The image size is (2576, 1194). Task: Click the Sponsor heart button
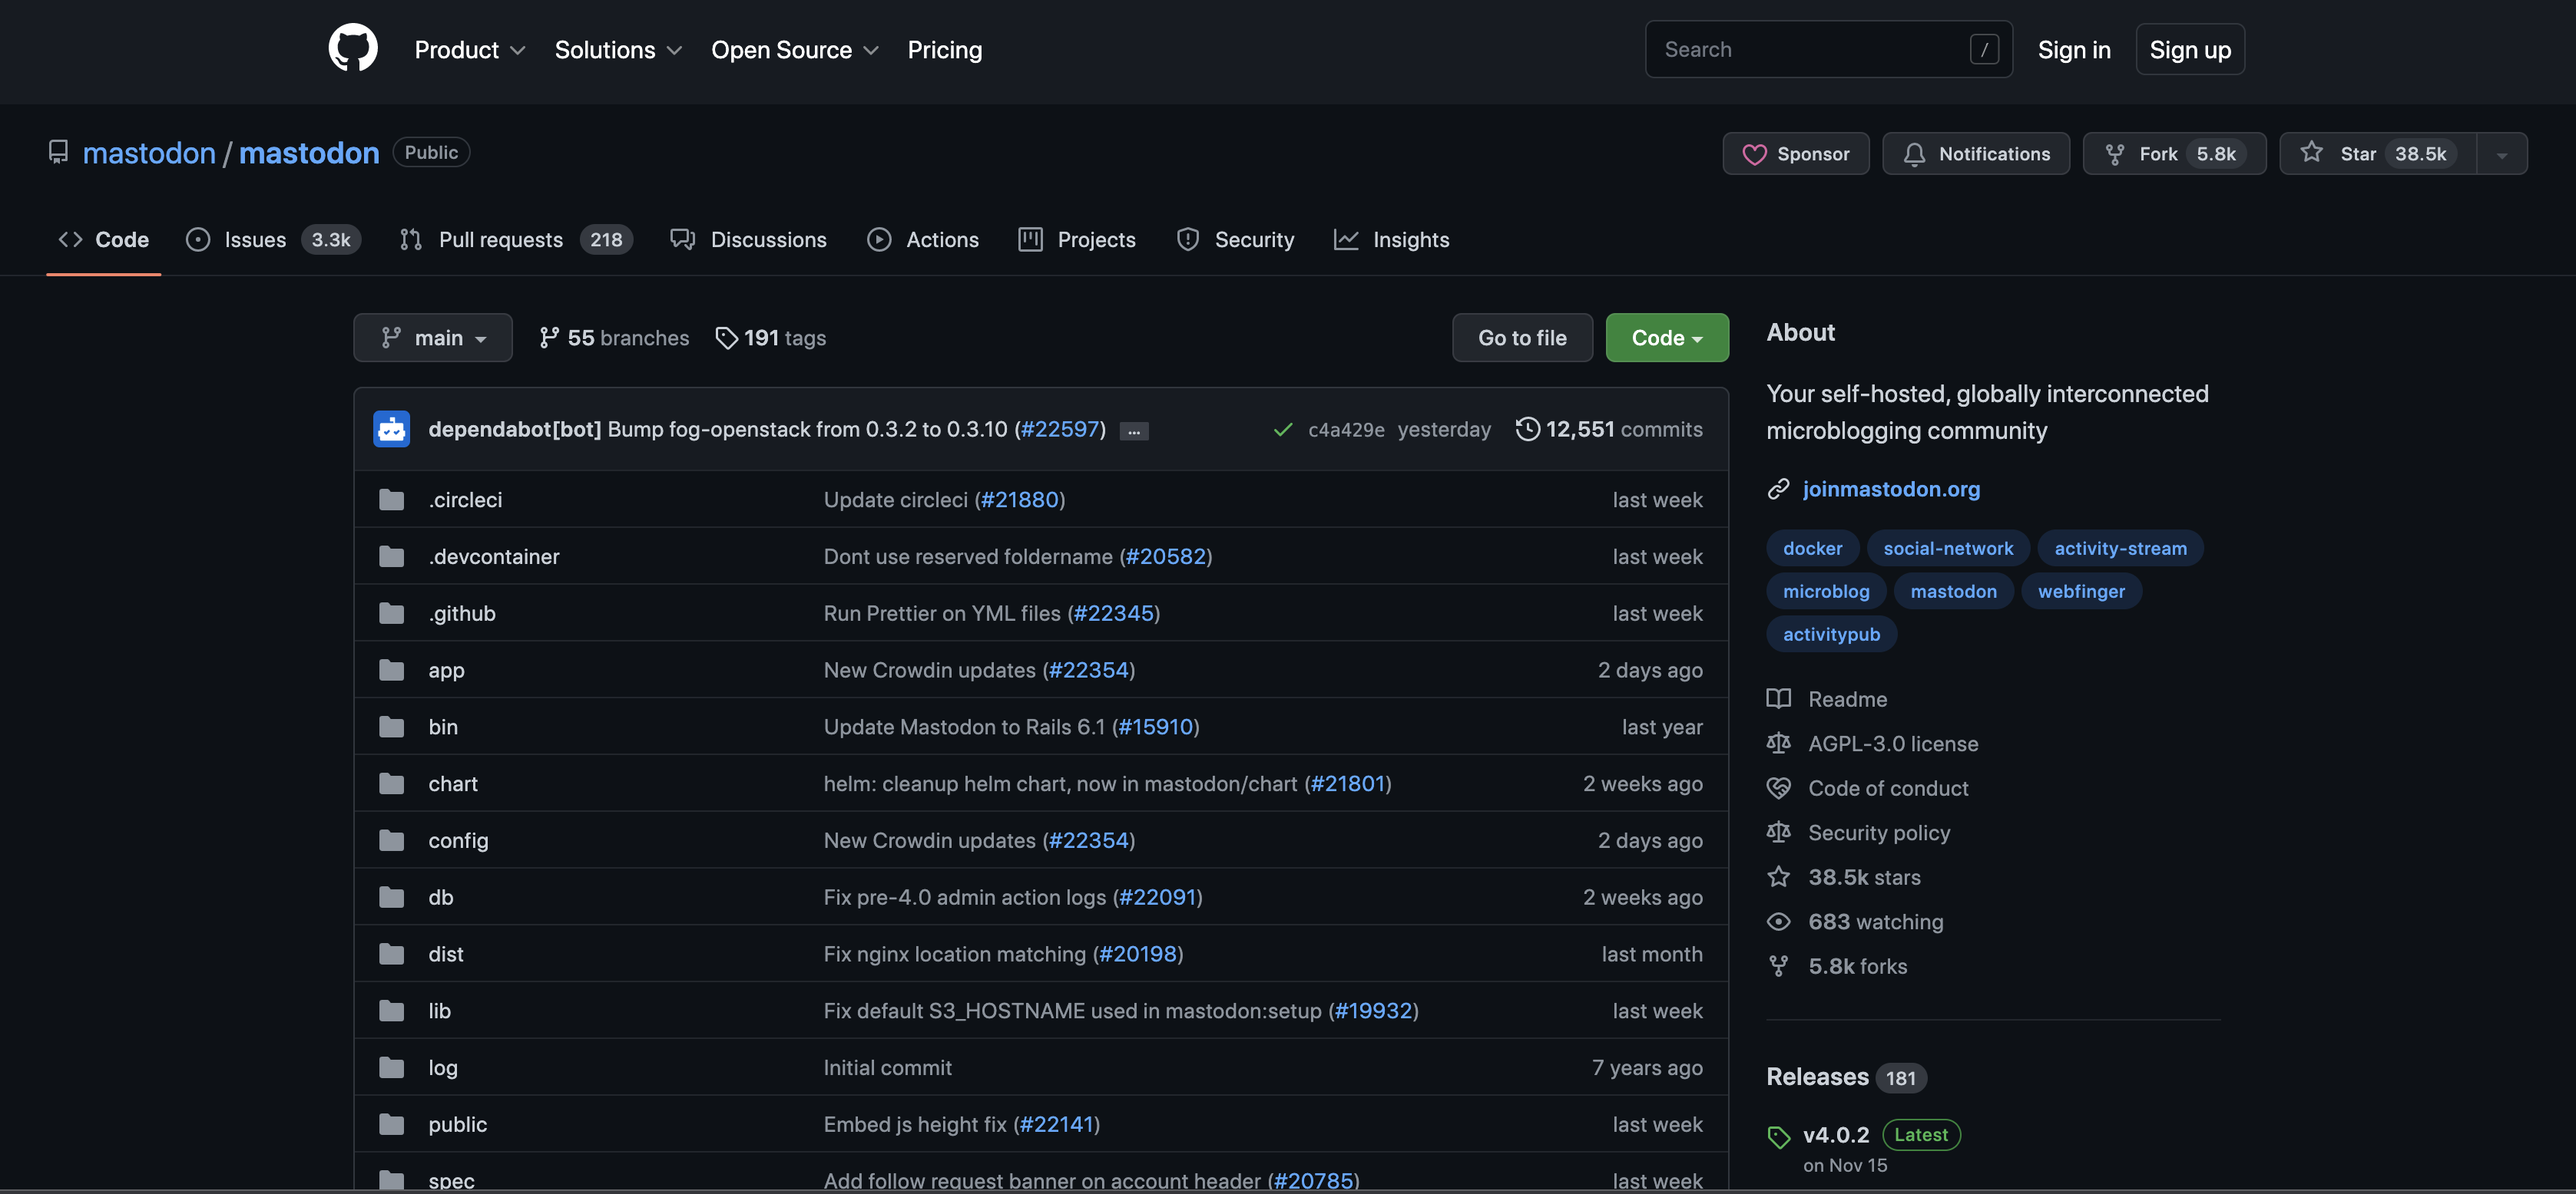point(1795,154)
